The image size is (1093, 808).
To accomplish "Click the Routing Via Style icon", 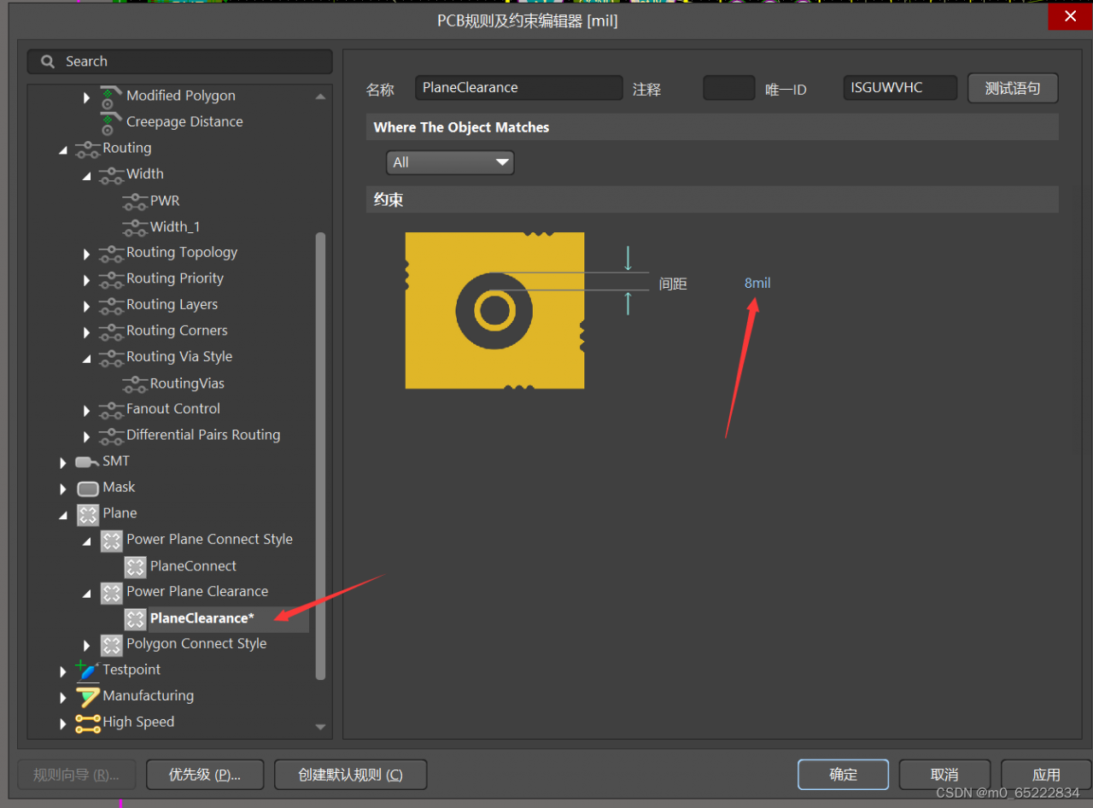I will (112, 357).
